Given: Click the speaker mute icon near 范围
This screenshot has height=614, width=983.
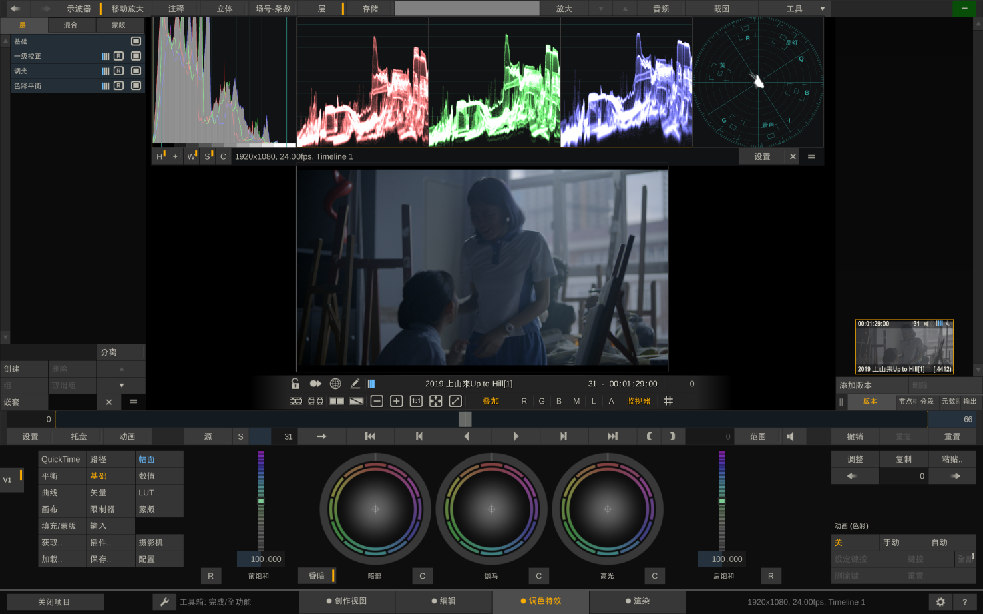Looking at the screenshot, I should (791, 436).
